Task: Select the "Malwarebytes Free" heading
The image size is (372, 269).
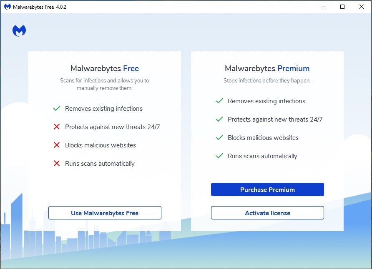Action: (105, 69)
